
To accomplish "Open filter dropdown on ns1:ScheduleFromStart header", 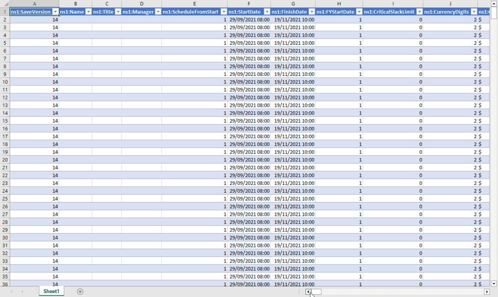I will tap(223, 12).
